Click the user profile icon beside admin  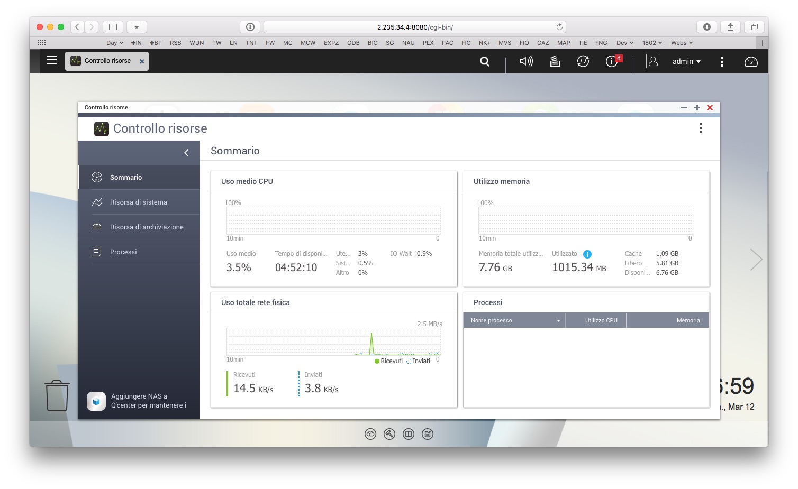click(x=653, y=61)
